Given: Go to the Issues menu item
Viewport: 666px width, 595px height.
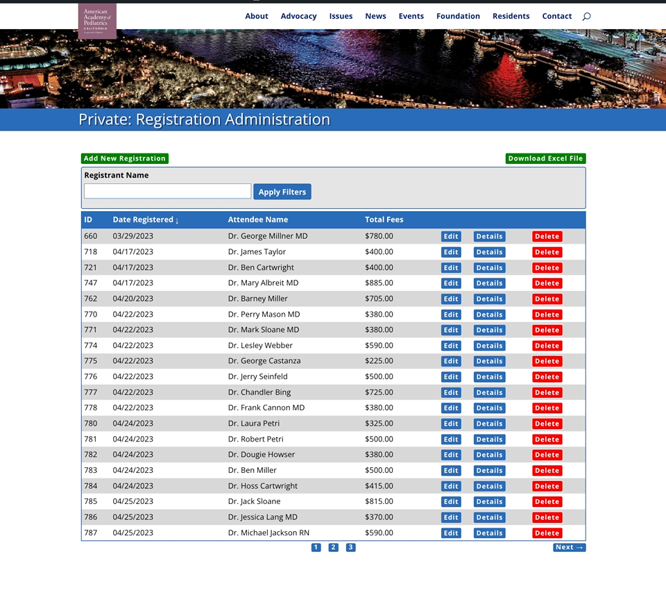Looking at the screenshot, I should [341, 16].
